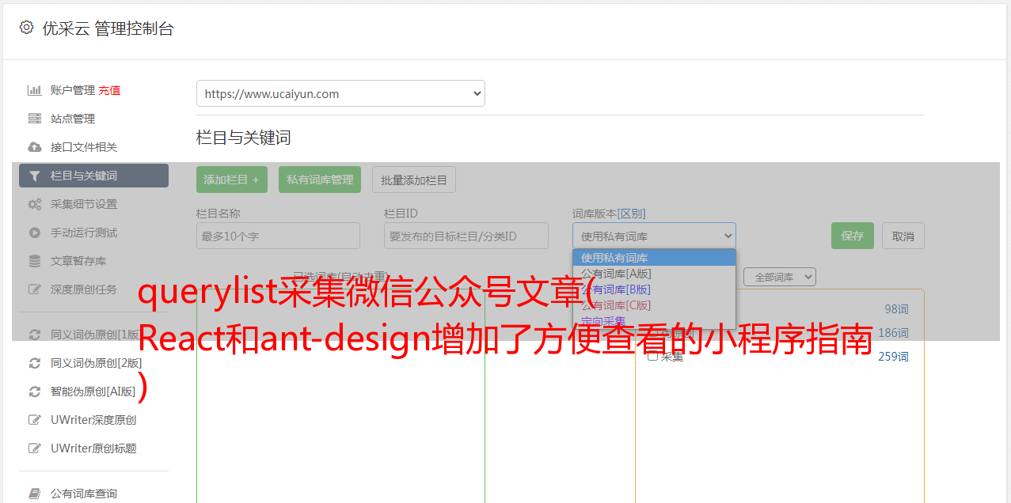Screen dimensions: 1011x503
Task: Click the refresh icon for 智能伪原创[AI版]
Action: (x=35, y=391)
